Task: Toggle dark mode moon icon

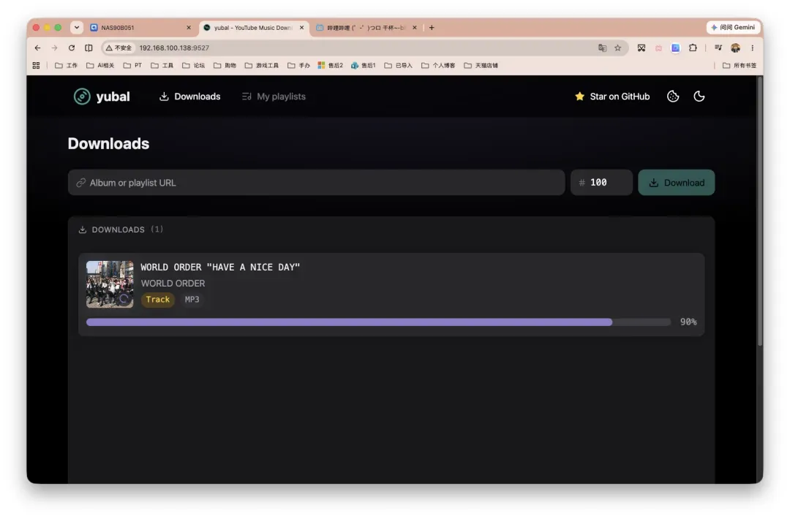Action: [x=699, y=96]
